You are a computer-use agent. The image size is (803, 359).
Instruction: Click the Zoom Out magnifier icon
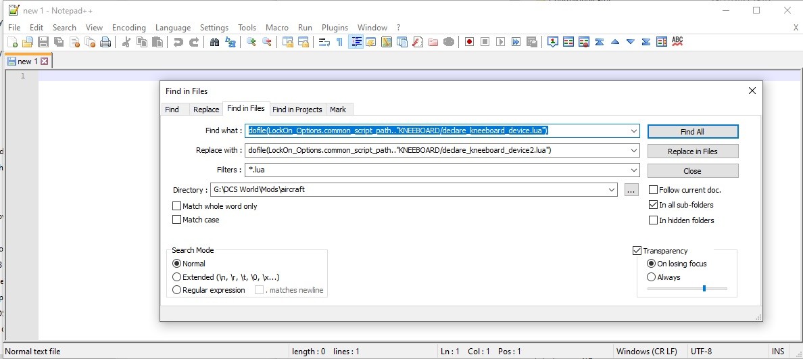click(x=267, y=42)
